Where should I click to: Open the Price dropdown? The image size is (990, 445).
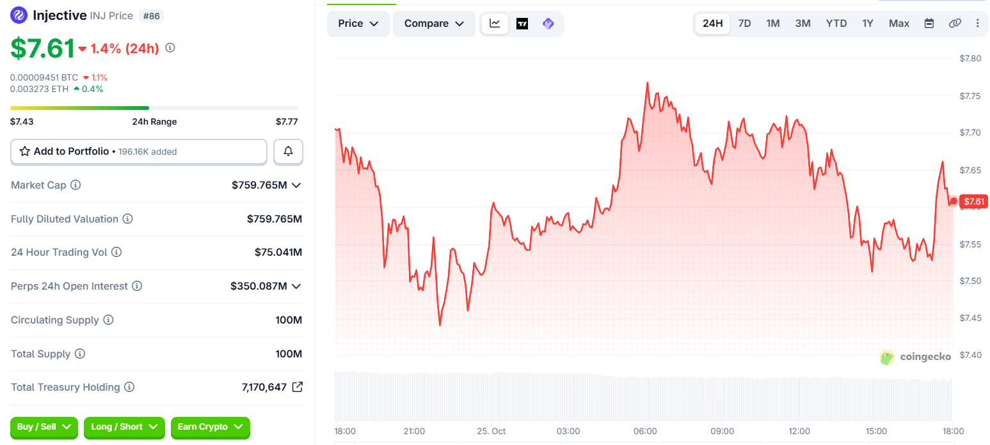point(358,24)
